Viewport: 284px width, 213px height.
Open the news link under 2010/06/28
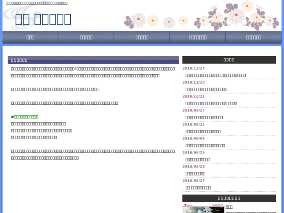pos(195,174)
